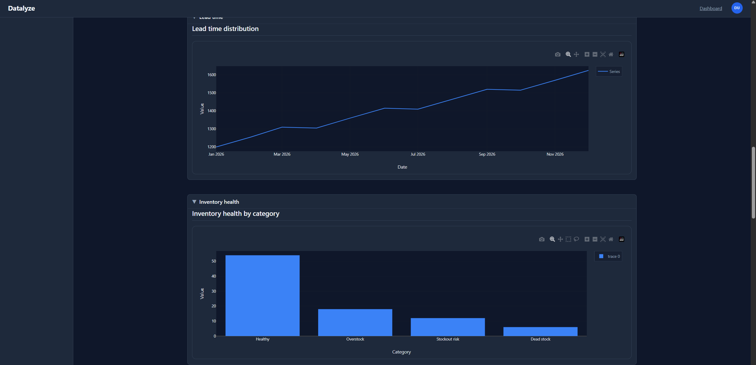Click Plotly logo icon in inventory chart toolbar
The image size is (756, 365).
(621, 239)
